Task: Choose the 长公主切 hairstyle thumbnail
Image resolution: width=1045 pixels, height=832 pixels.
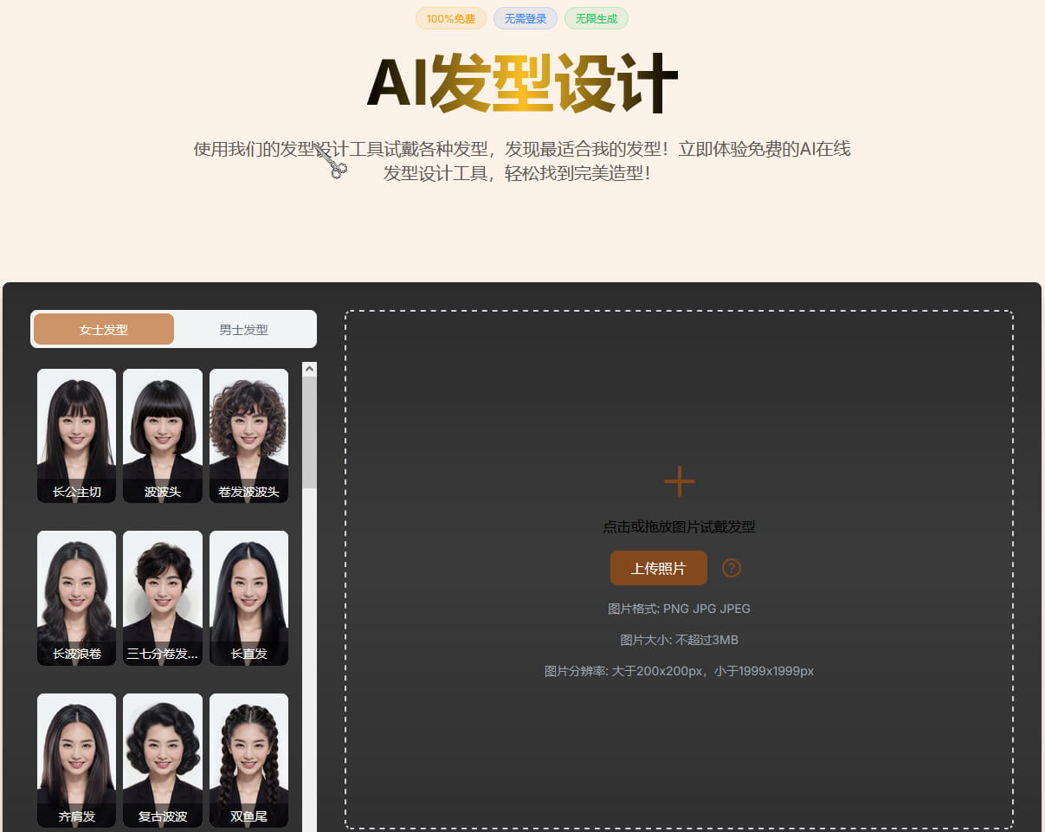Action: coord(76,435)
